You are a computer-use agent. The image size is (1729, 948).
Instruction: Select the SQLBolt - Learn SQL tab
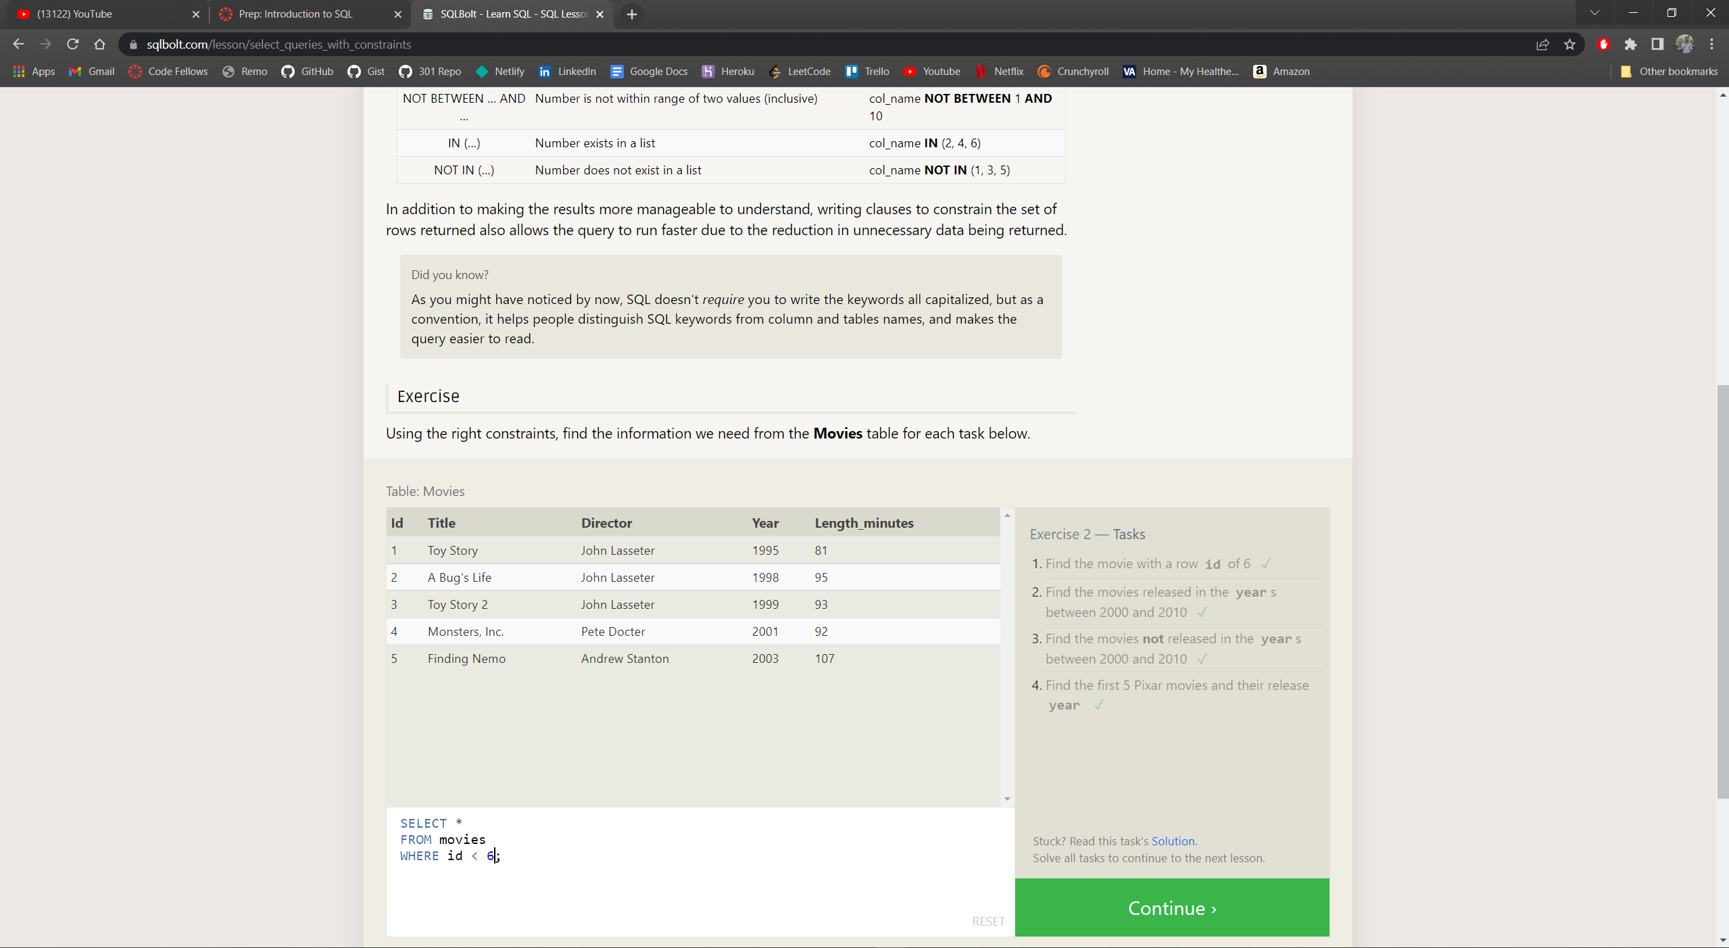point(514,14)
